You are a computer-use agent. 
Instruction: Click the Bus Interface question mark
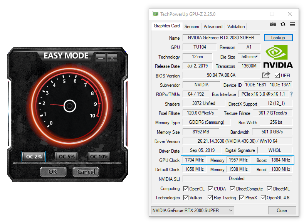coord(291,94)
